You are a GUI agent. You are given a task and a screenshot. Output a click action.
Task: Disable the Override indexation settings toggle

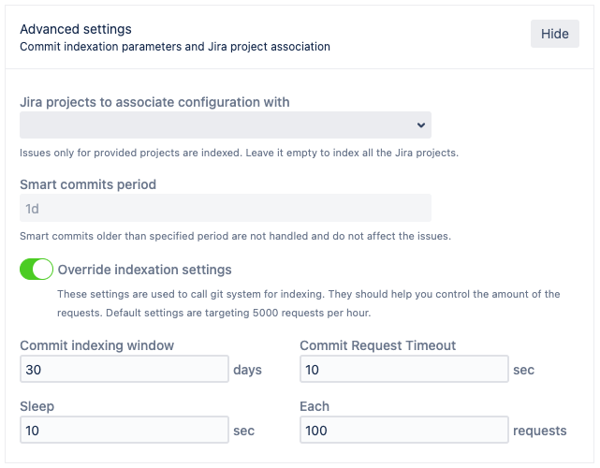[37, 270]
